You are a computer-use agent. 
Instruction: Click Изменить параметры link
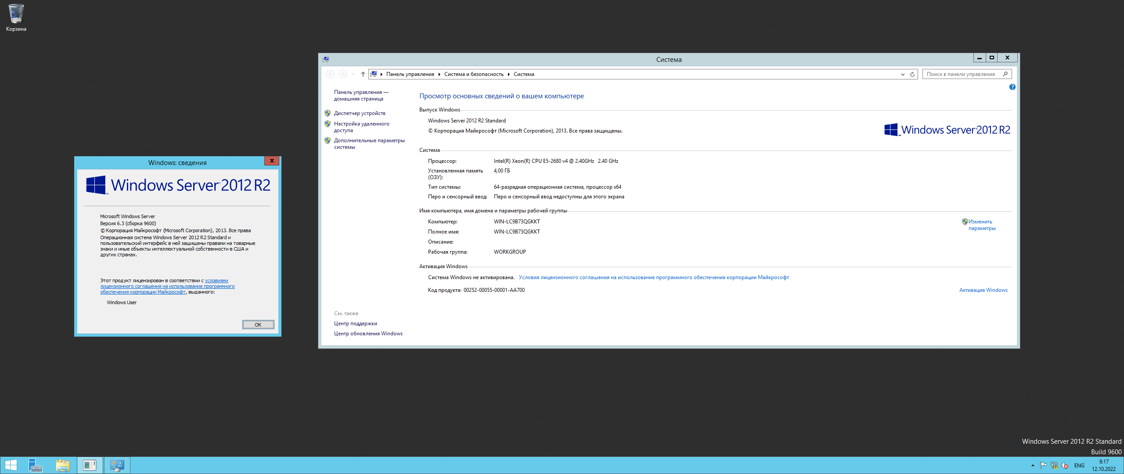click(982, 225)
